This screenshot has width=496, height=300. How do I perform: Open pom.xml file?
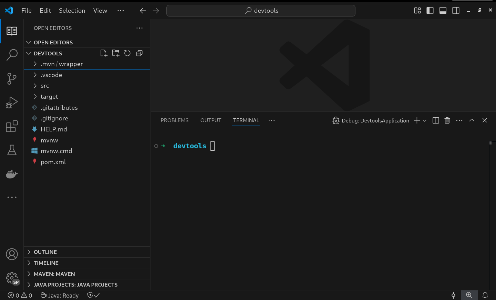87,162
